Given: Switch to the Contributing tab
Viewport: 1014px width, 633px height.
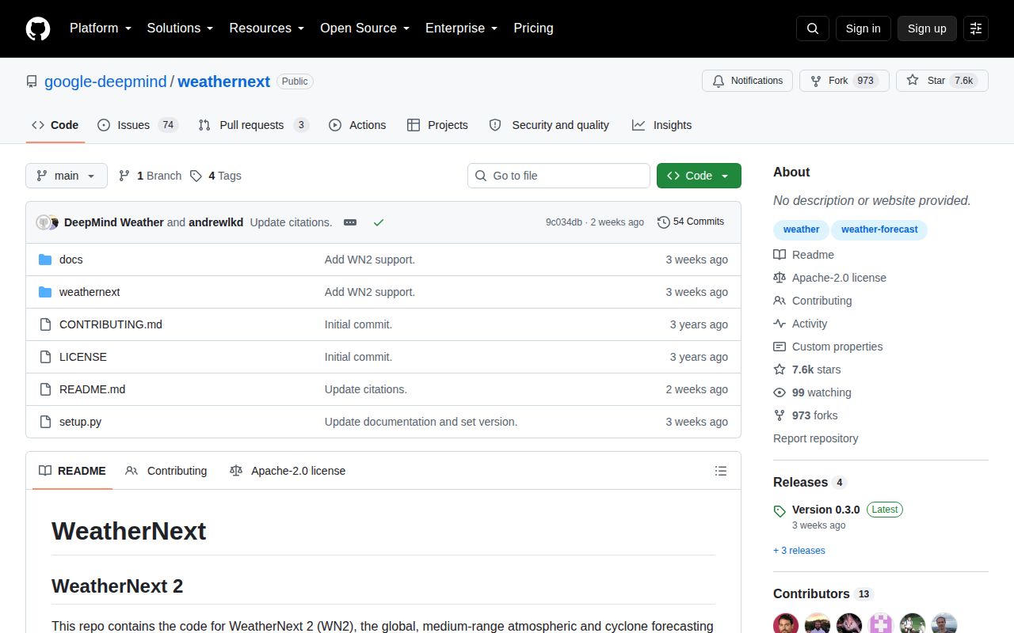Looking at the screenshot, I should [166, 471].
